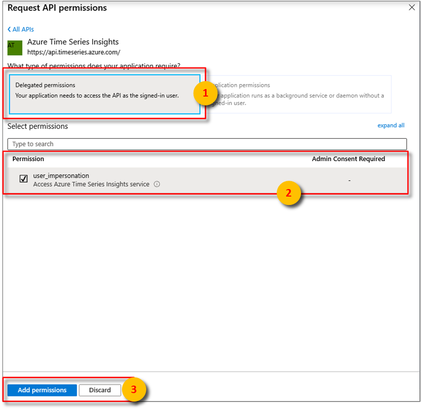Click the dash under Admin Consent Required
Viewport: 421px width, 410px height.
[349, 179]
